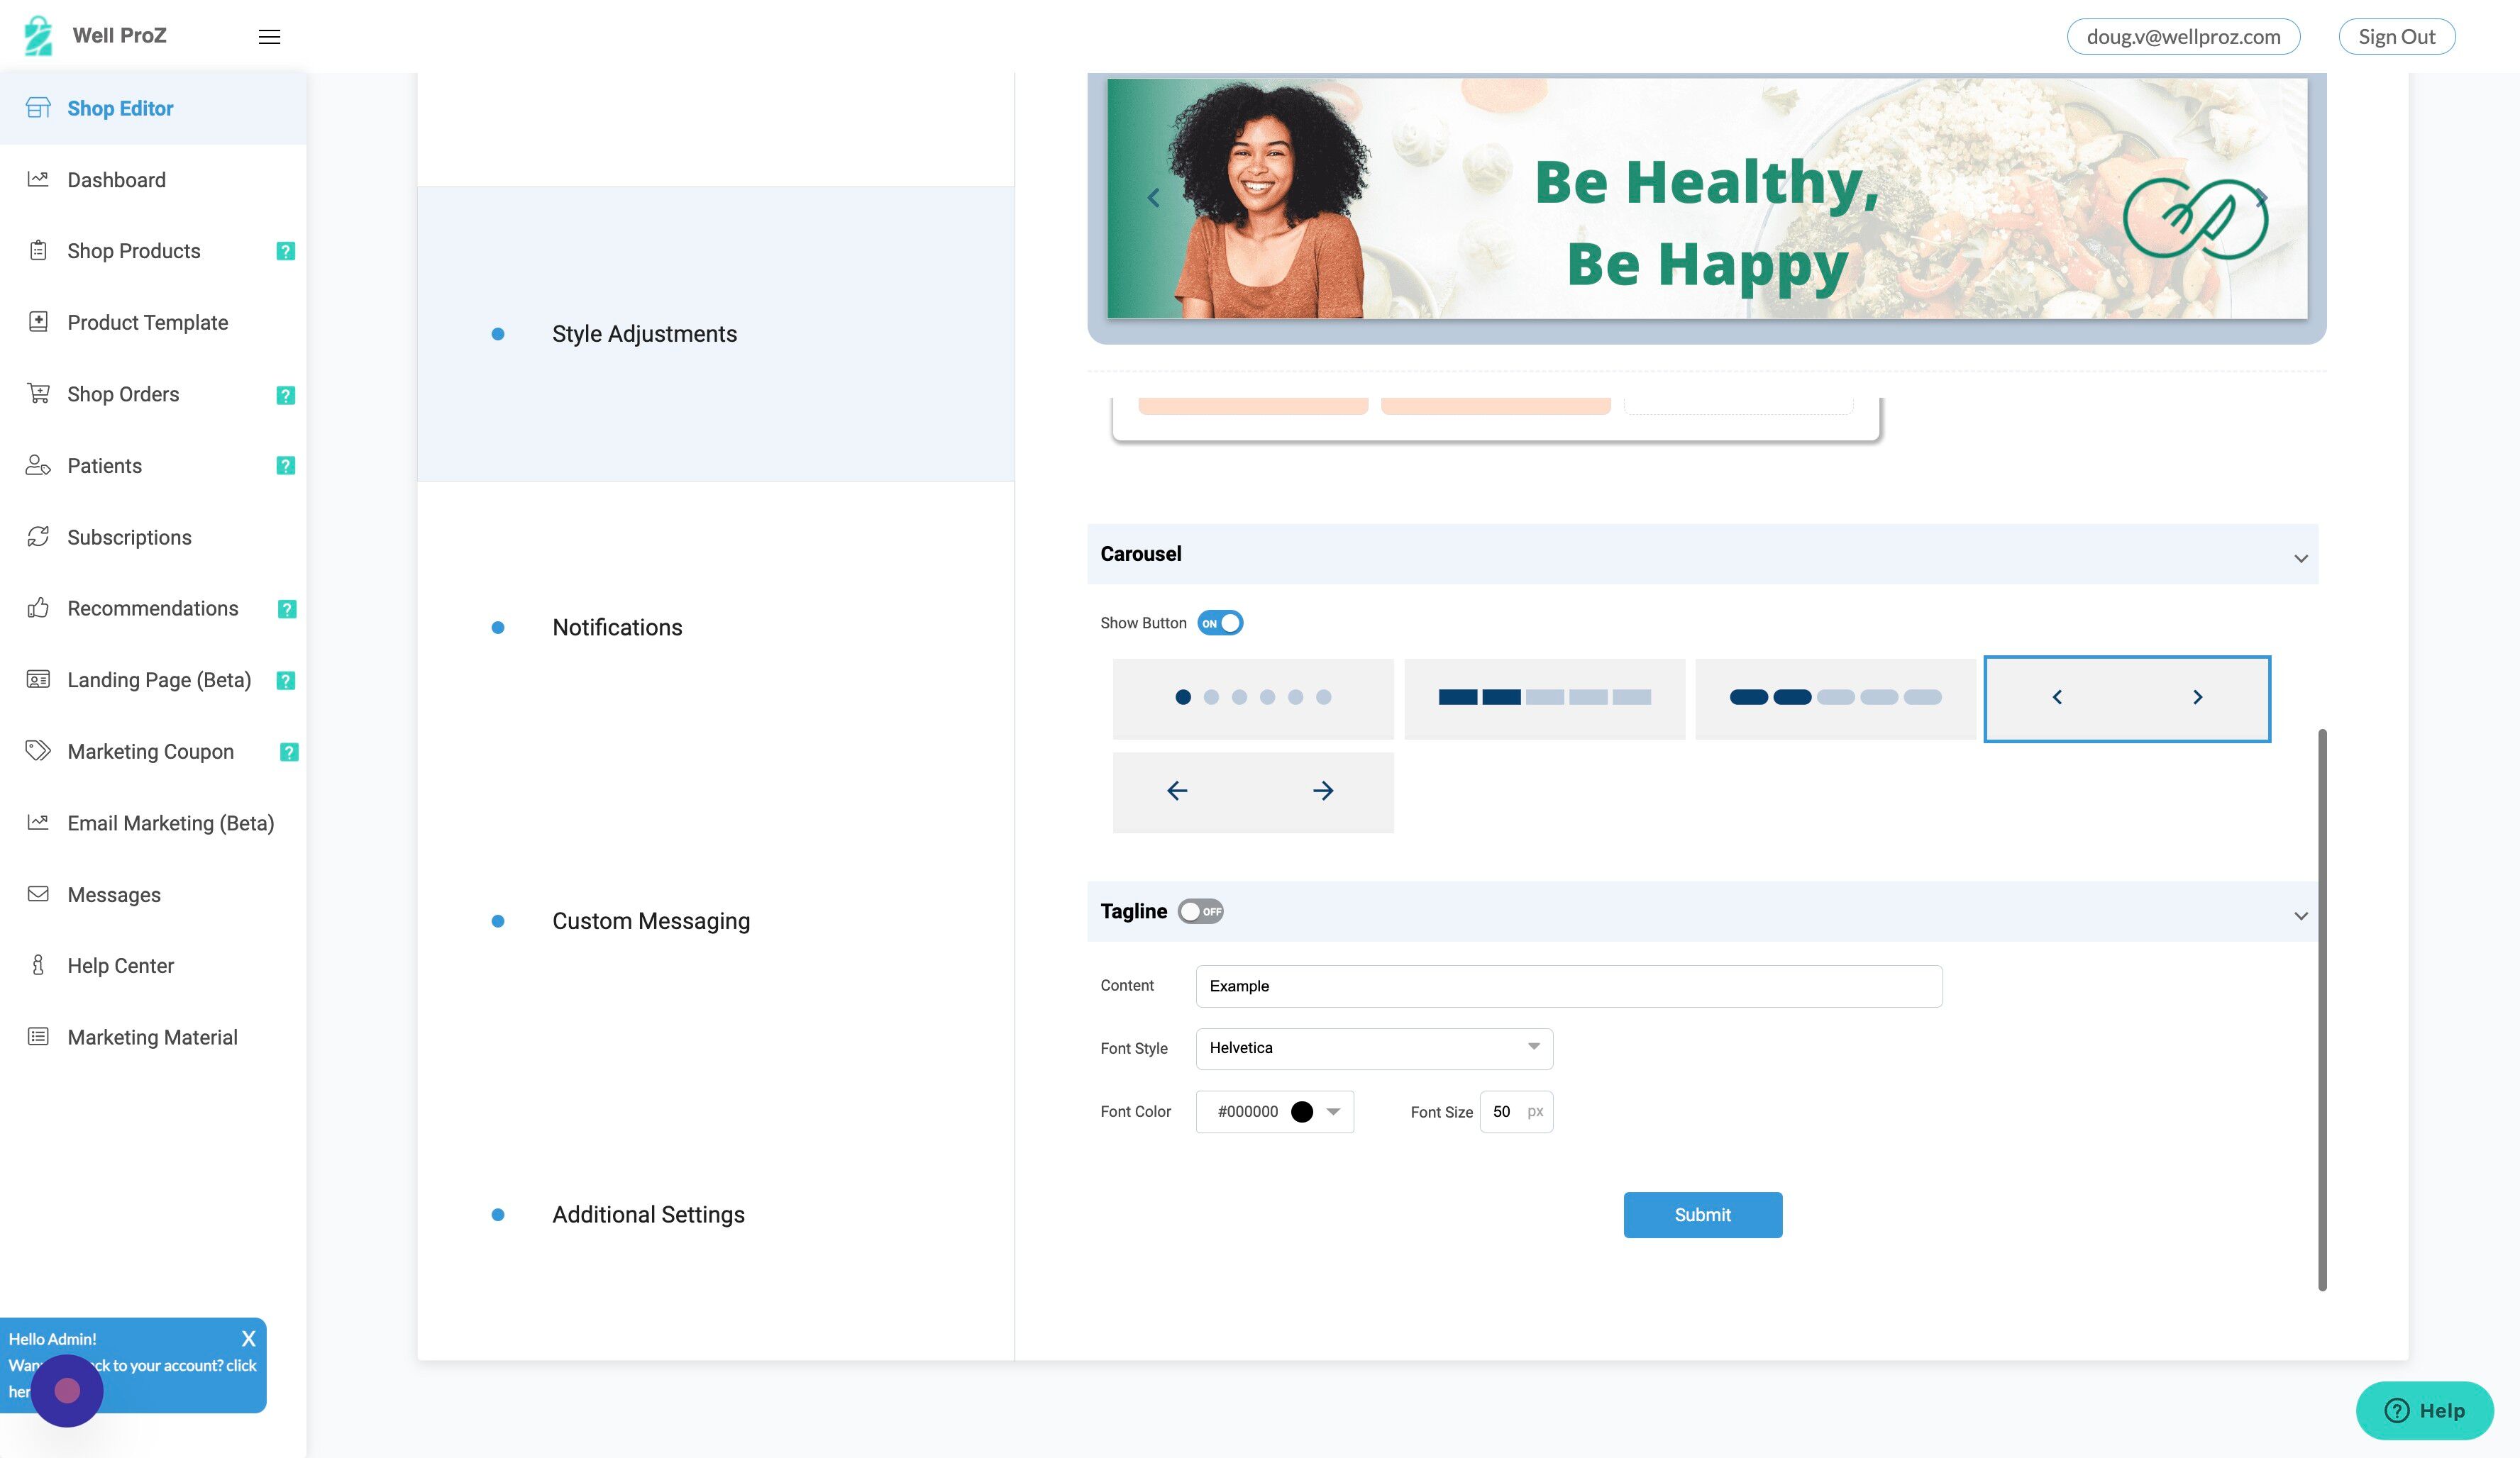2520x1458 pixels.
Task: Open the Font Color black swatch picker
Action: point(1301,1112)
